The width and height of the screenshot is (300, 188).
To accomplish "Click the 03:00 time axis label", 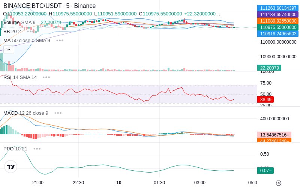I will coord(200,183).
